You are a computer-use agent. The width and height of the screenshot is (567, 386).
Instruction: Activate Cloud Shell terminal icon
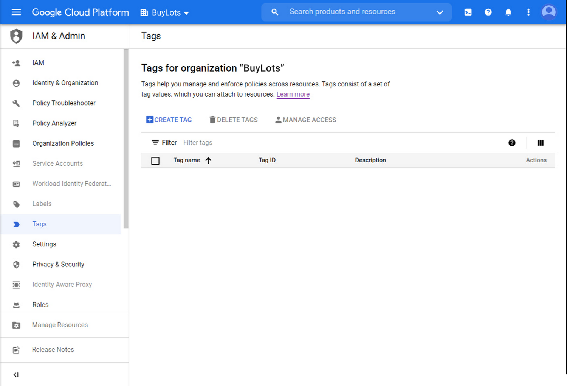pyautogui.click(x=468, y=12)
